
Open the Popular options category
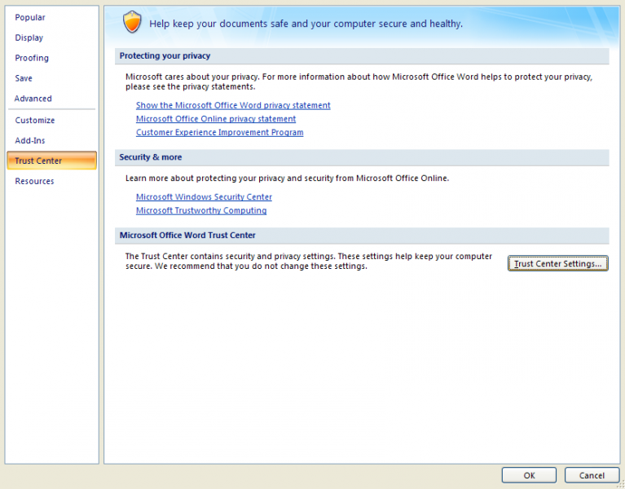pyautogui.click(x=30, y=17)
